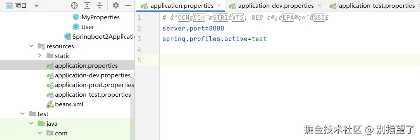Screen dimensions: 420x140
Task: Select MyProperties in project tree
Action: click(100, 17)
